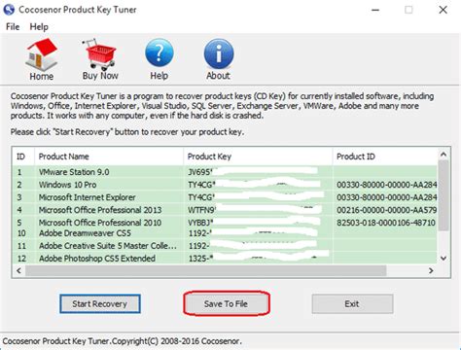Click the vertical scrollbar thumb
The image size is (461, 350).
443,195
